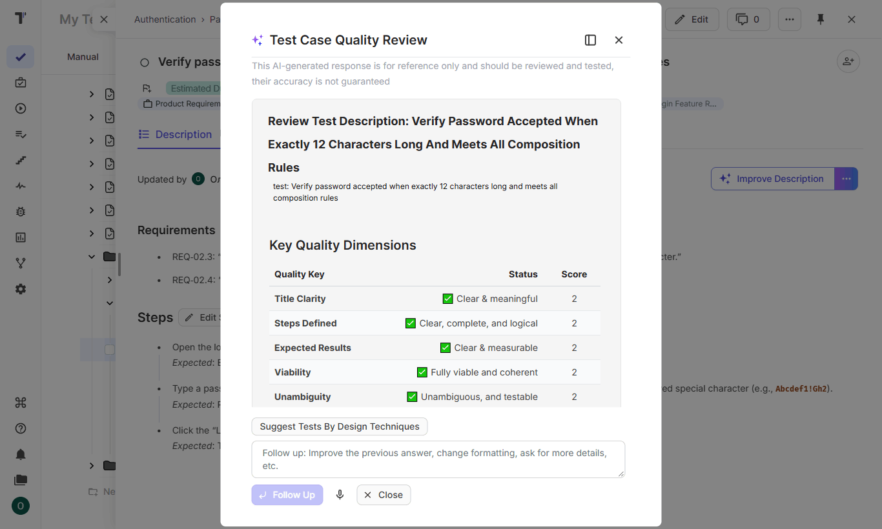Viewport: 882px width, 529px height.
Task: Click the X beside the My Tests heading
Action: [104, 19]
